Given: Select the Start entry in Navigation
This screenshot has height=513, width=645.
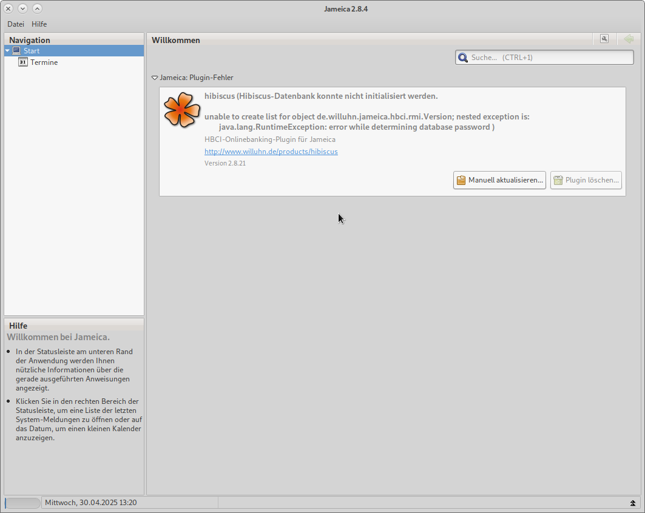Looking at the screenshot, I should 74,50.
